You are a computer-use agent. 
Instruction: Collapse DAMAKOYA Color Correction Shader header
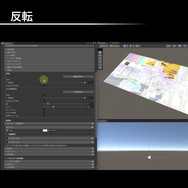(x=50, y=46)
